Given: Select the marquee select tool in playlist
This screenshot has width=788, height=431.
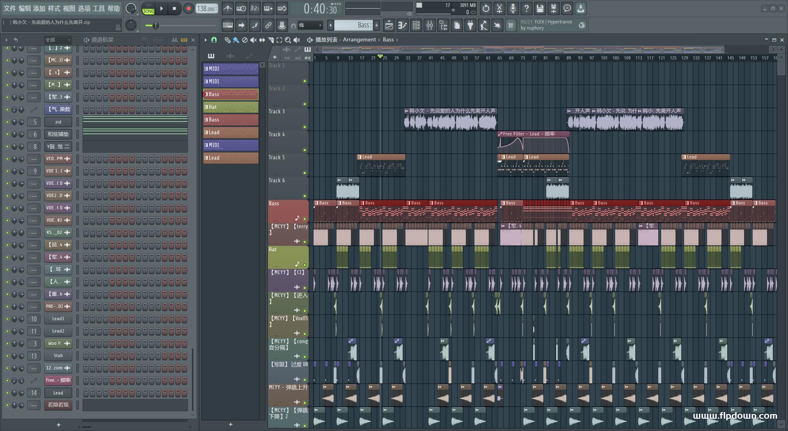Looking at the screenshot, I should (279, 40).
